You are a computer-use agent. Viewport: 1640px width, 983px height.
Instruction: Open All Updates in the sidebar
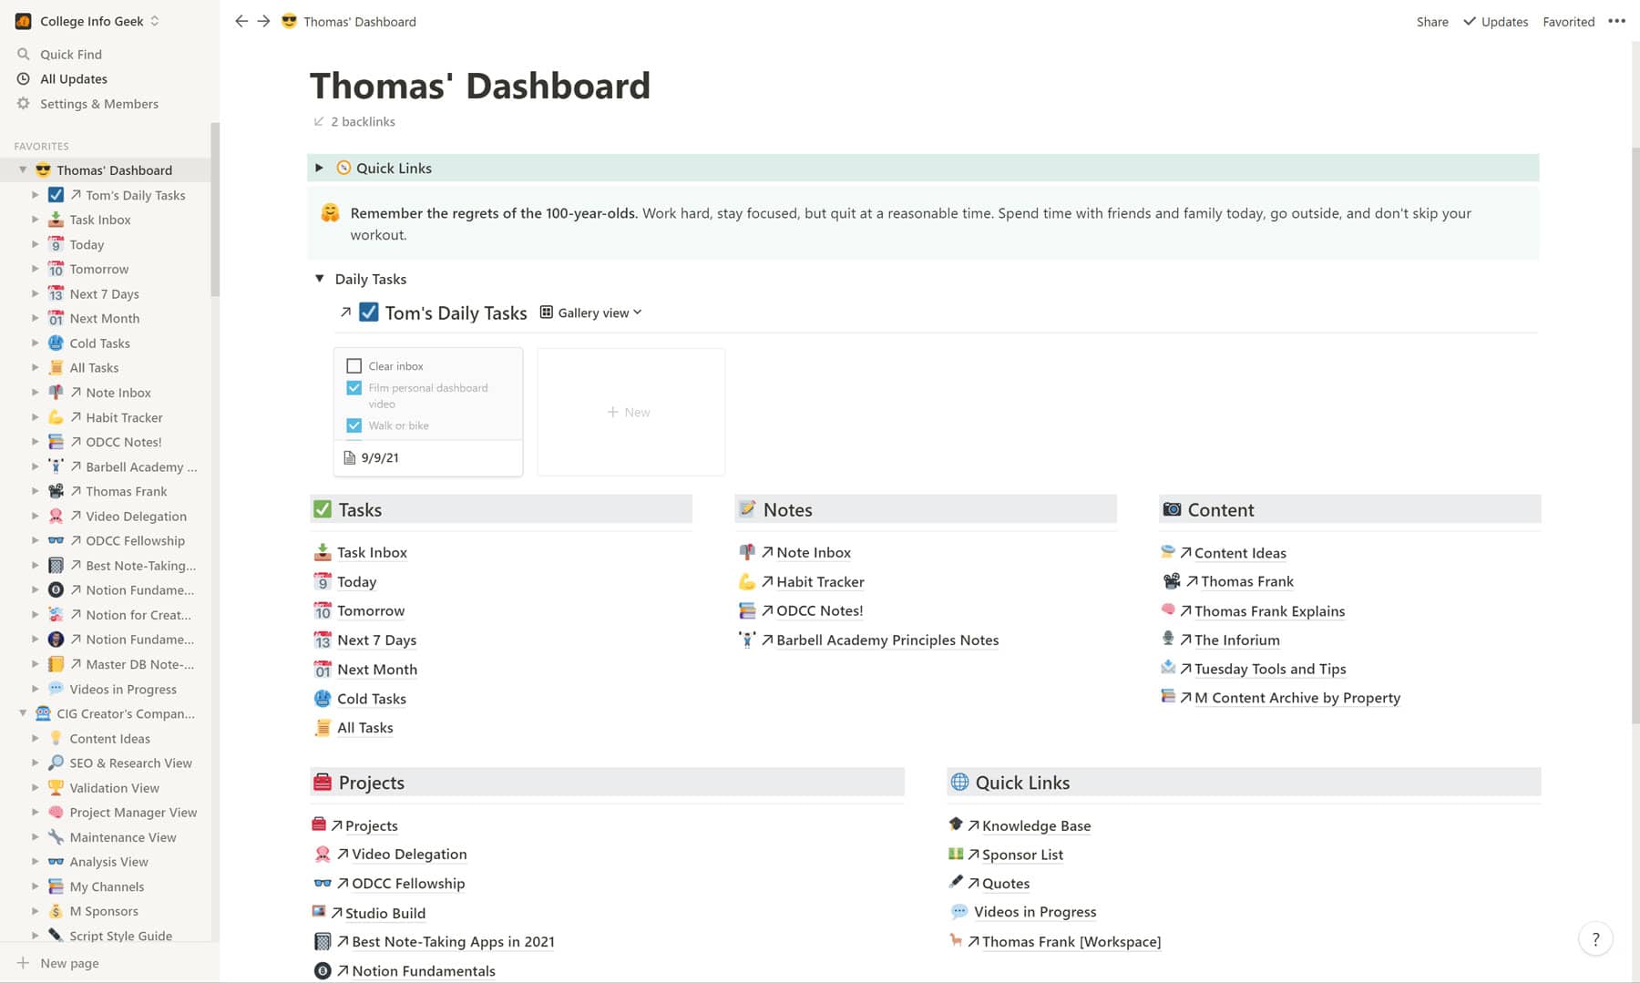click(73, 79)
